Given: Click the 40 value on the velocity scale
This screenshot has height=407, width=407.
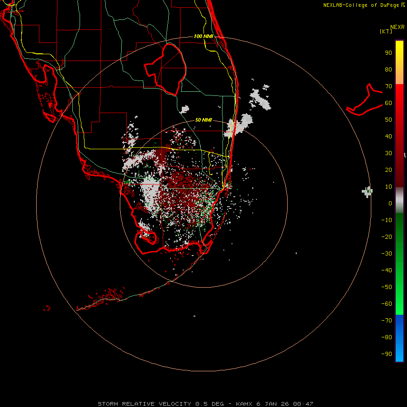Looking at the screenshot, I should [388, 137].
